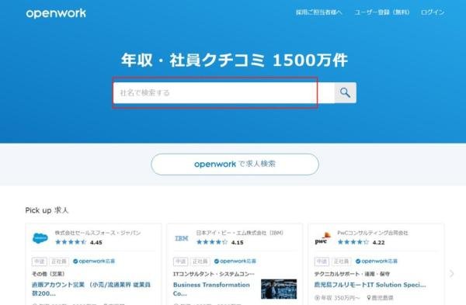Click テクニカルサポート・運用・保守 category text
The image size is (466, 305).
pos(352,274)
